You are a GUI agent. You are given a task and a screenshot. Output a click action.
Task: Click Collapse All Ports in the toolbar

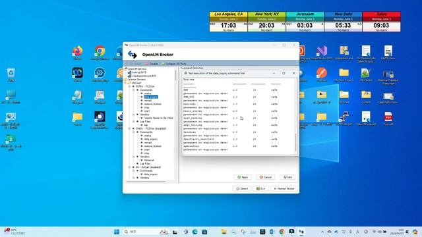pos(174,64)
